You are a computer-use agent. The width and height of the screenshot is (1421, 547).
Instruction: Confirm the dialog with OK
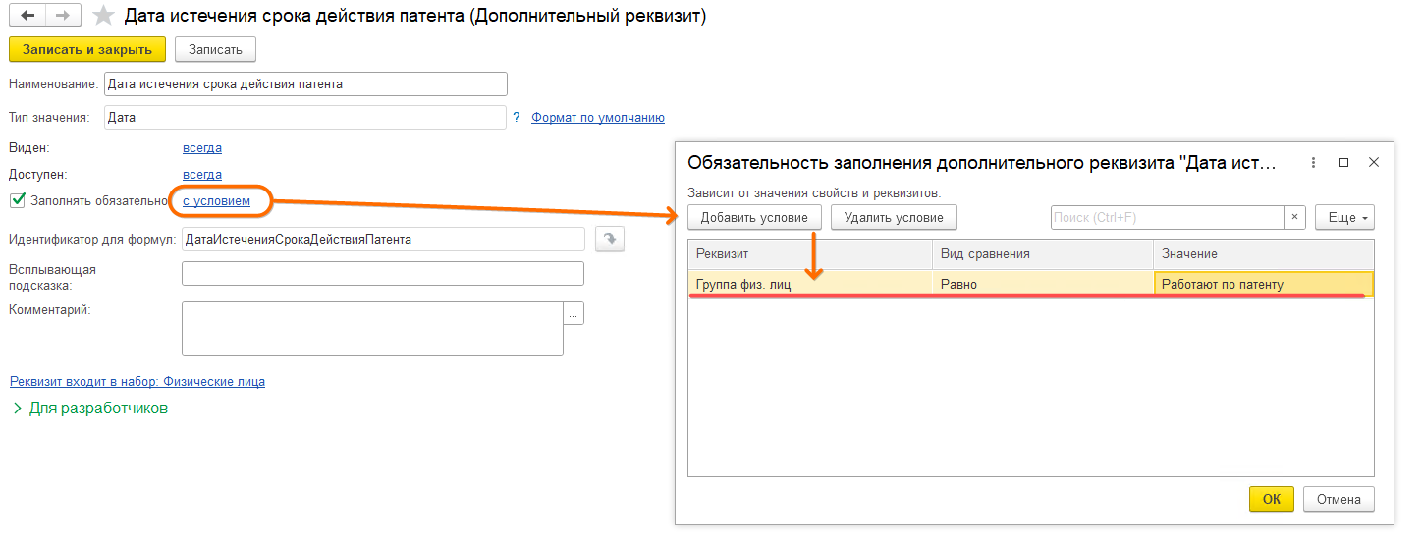pyautogui.click(x=1272, y=499)
